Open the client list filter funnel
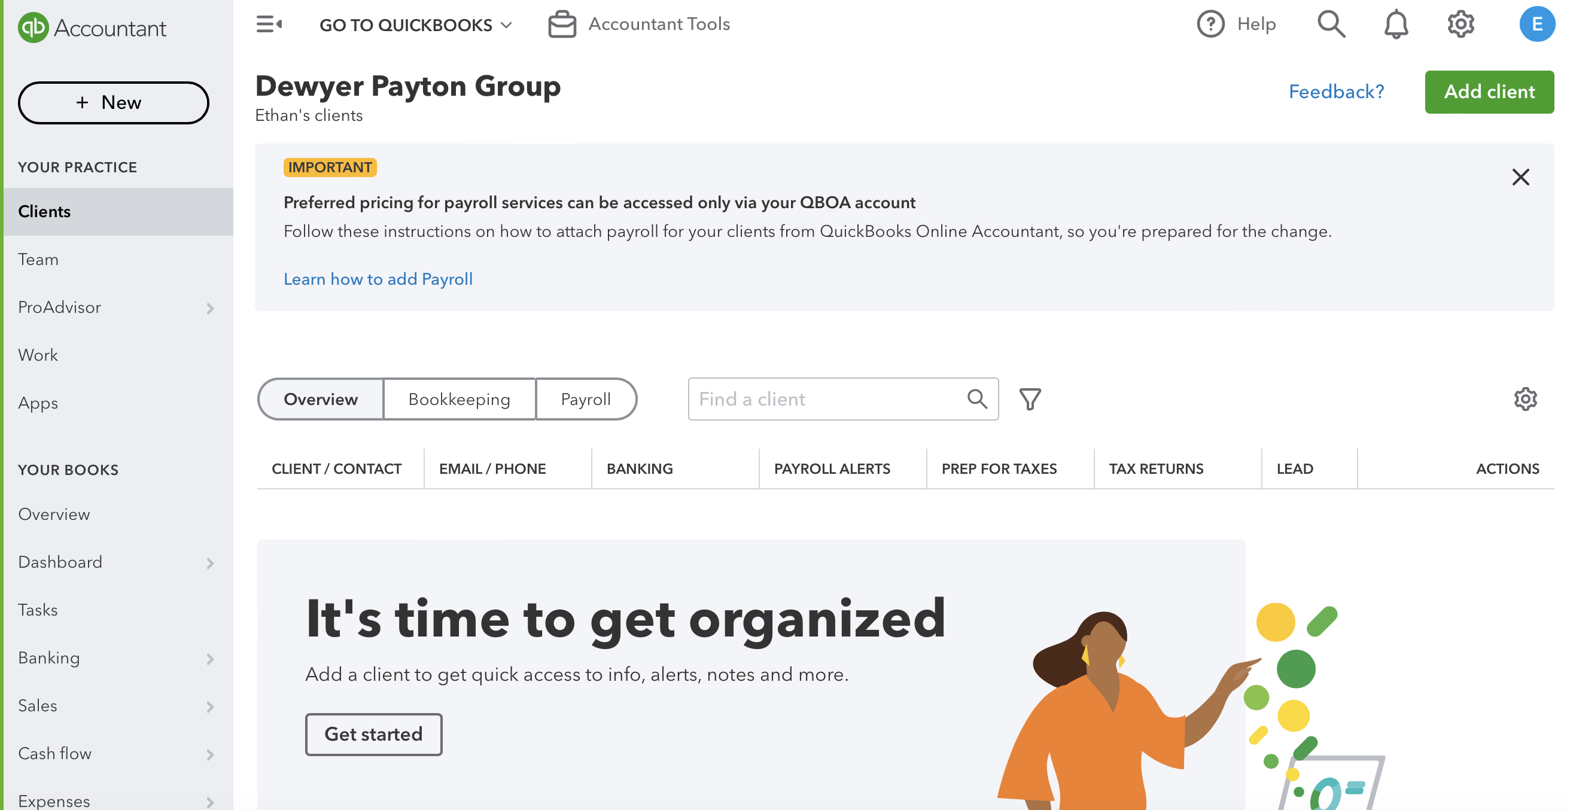The image size is (1570, 810). point(1030,399)
